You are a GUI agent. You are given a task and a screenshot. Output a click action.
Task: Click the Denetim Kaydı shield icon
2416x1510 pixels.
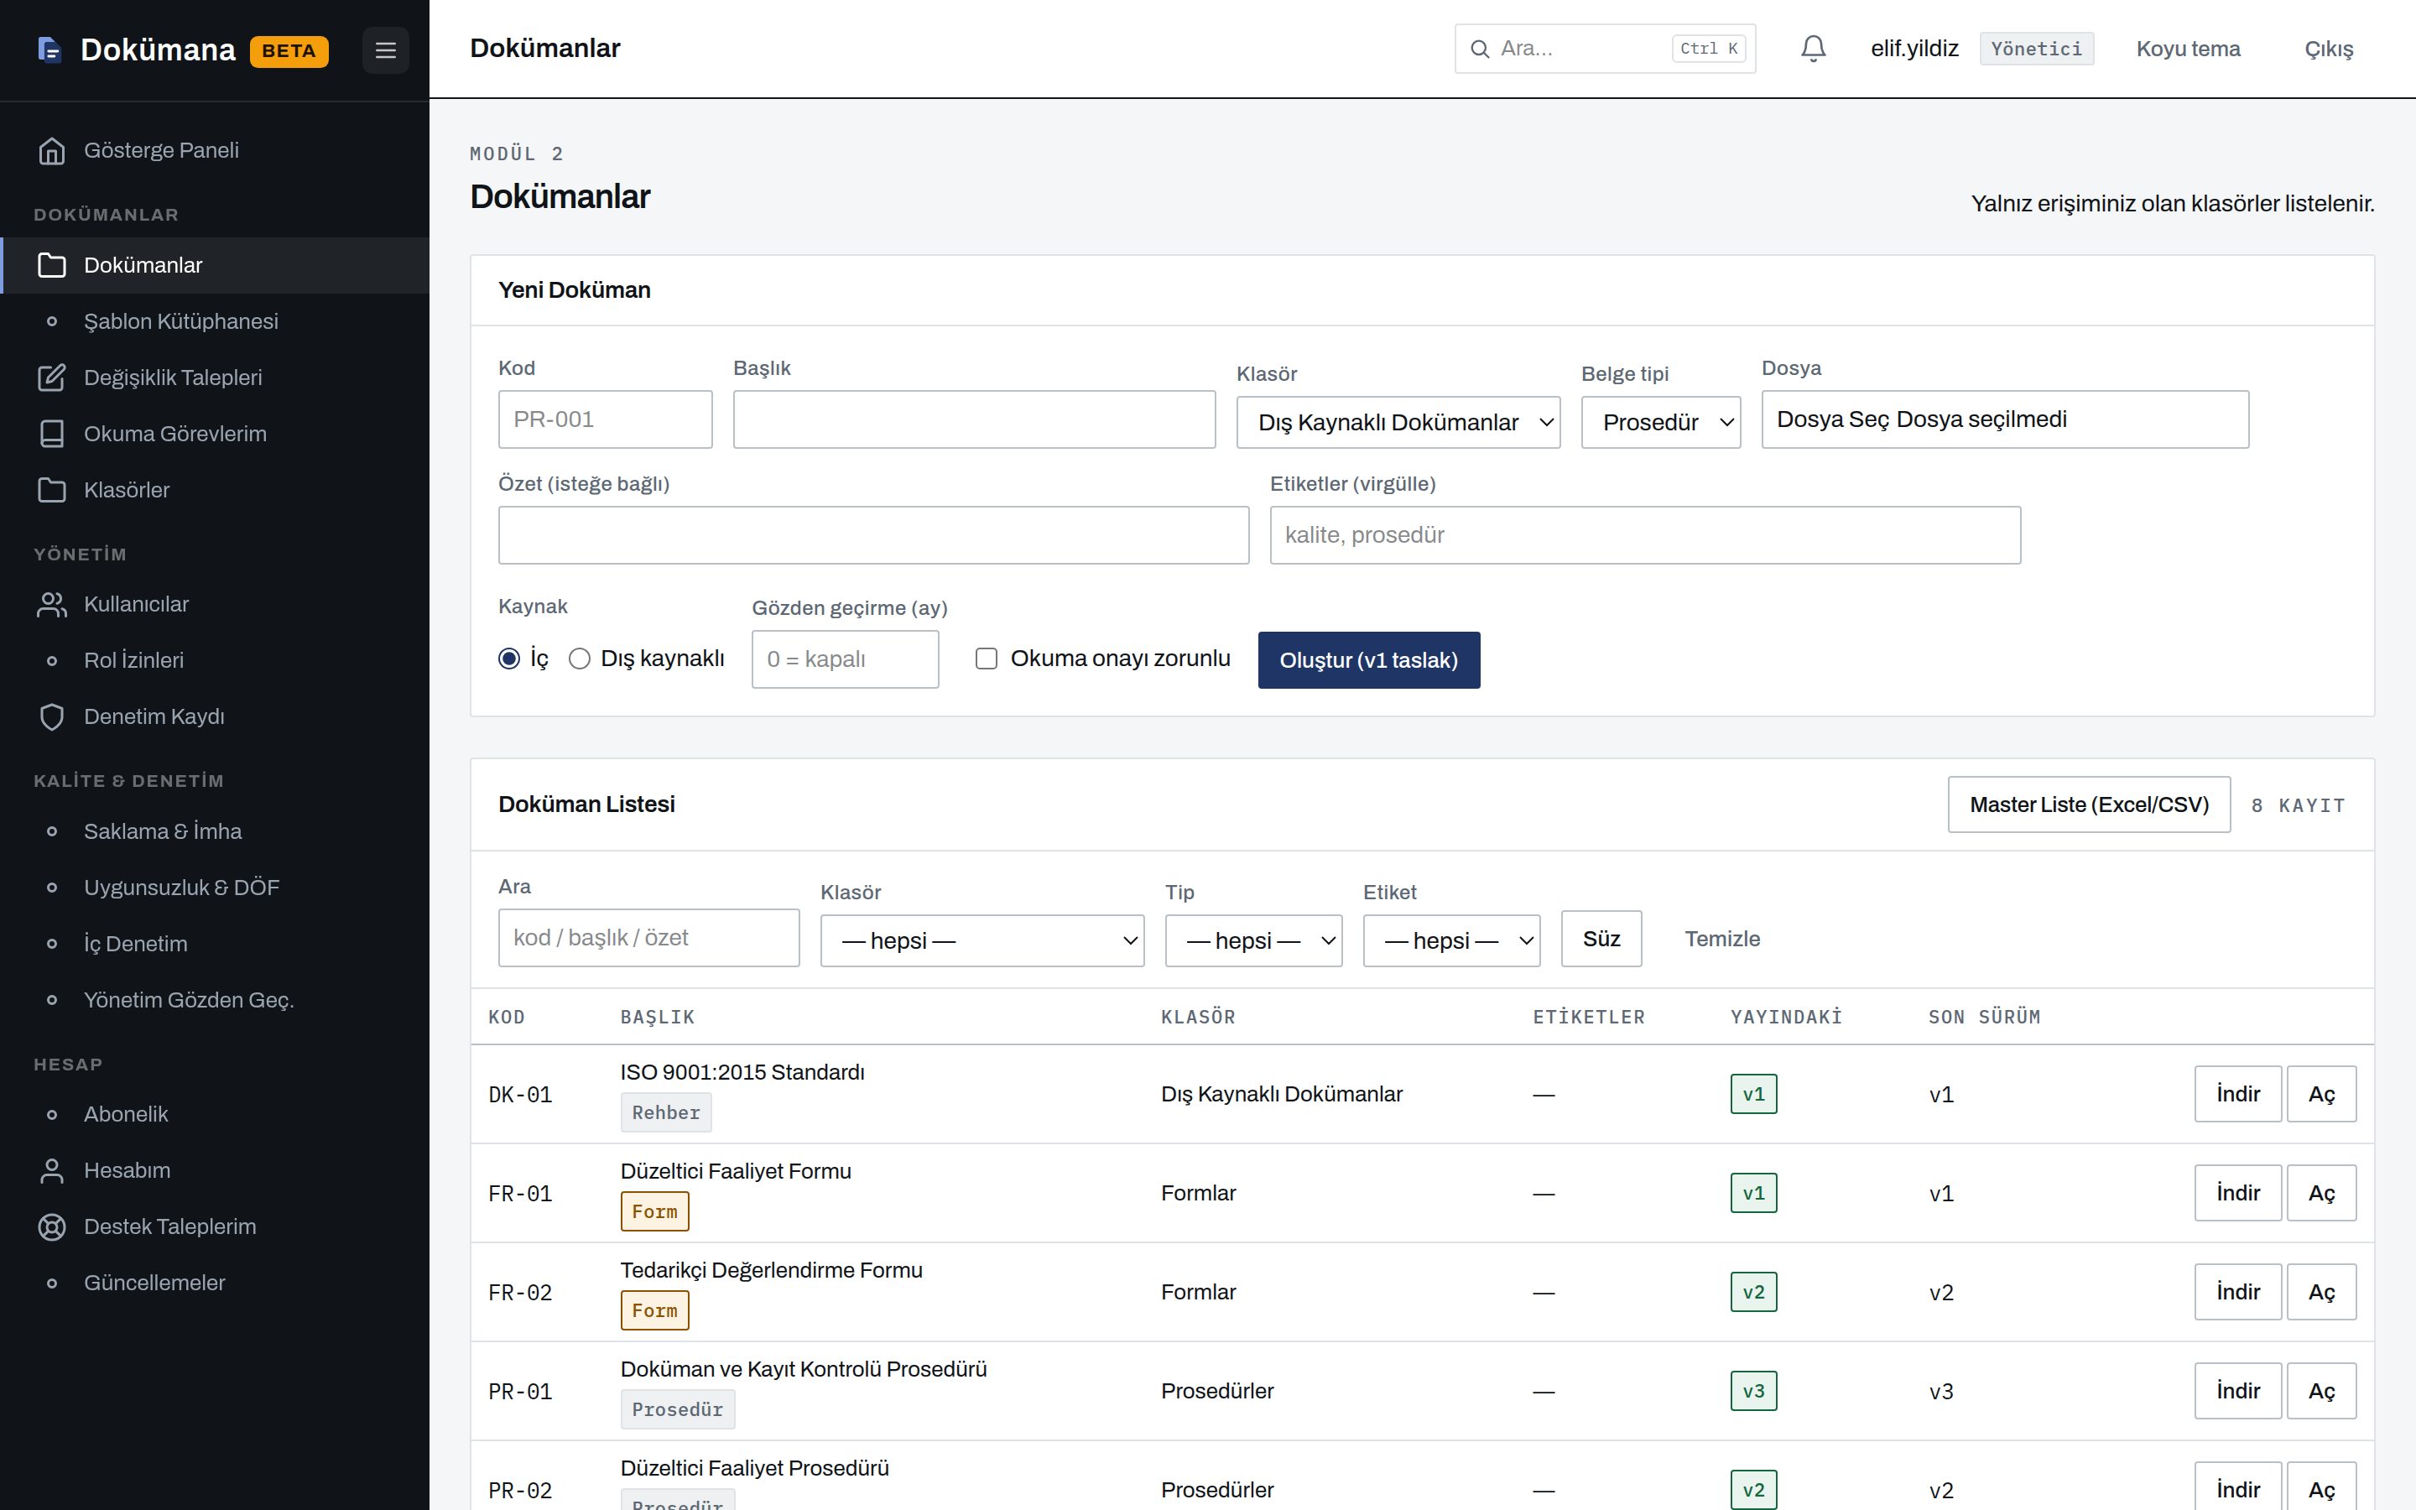tap(52, 717)
